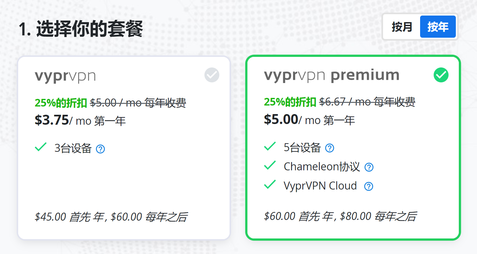Click the $60.00 首先 年, $80.00 pricing note

(340, 216)
